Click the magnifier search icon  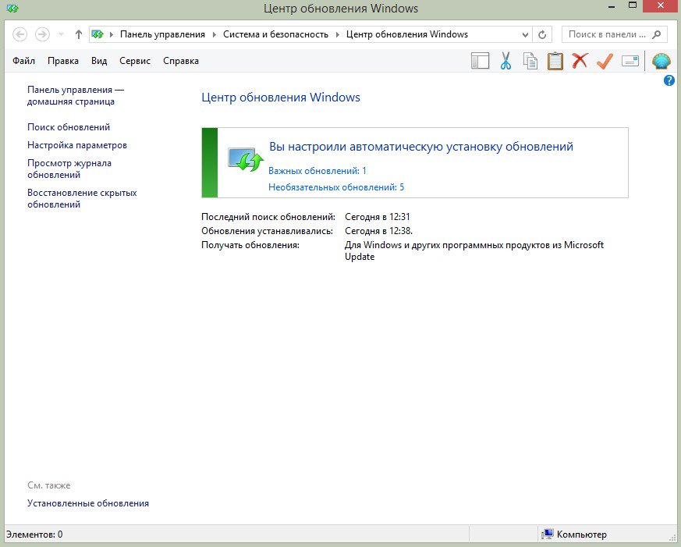[x=657, y=34]
